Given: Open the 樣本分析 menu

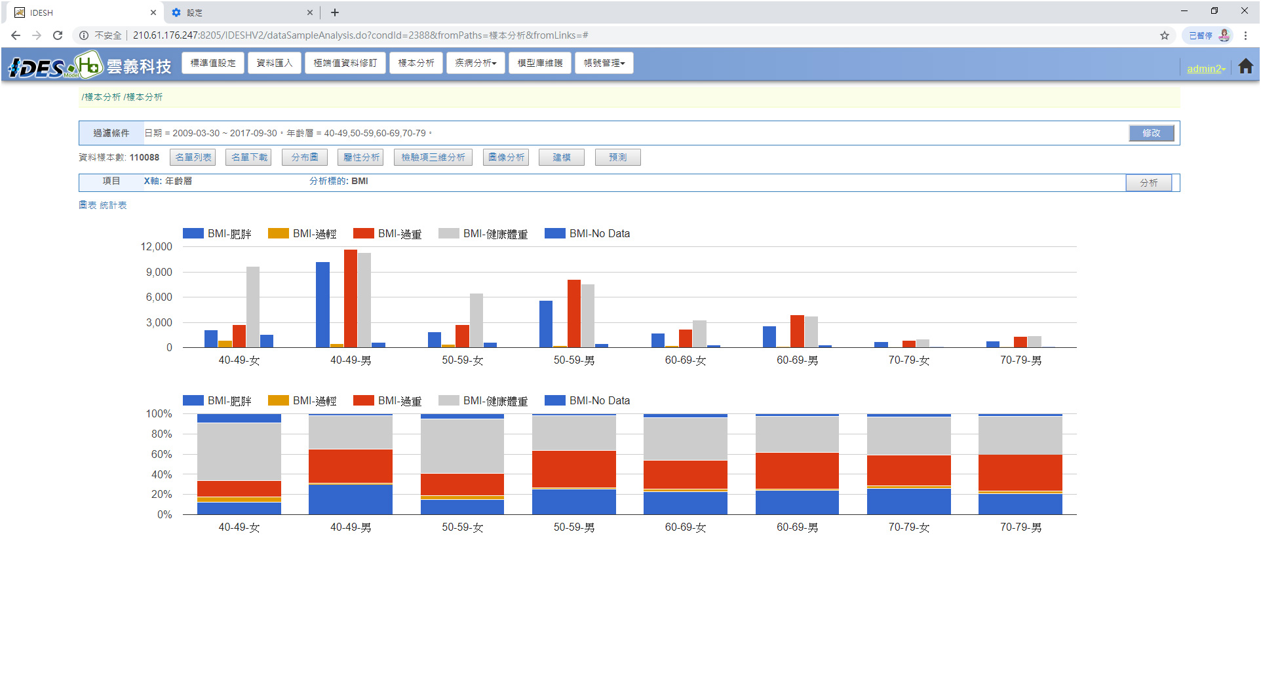Looking at the screenshot, I should tap(416, 63).
